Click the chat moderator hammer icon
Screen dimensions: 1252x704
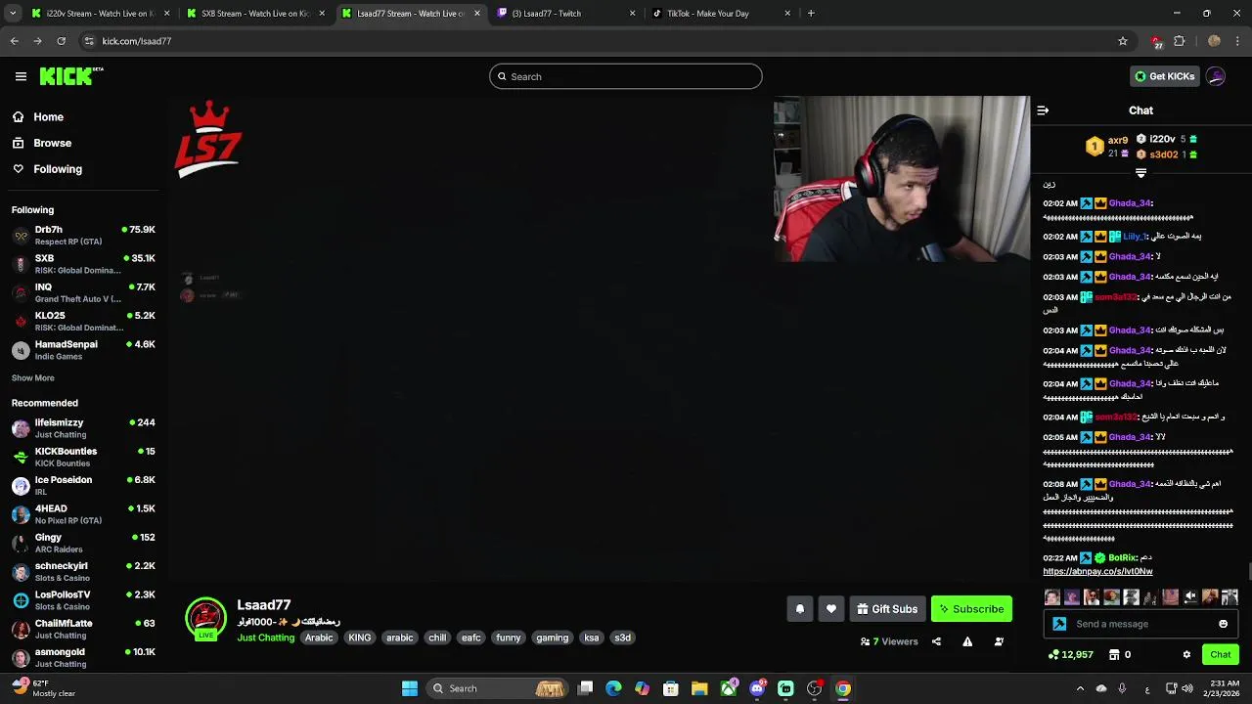pyautogui.click(x=1059, y=624)
